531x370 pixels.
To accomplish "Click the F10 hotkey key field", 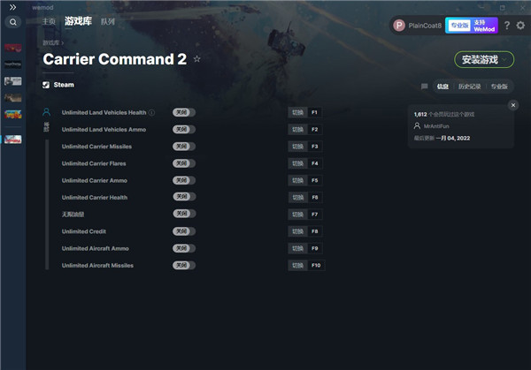I will coord(316,265).
